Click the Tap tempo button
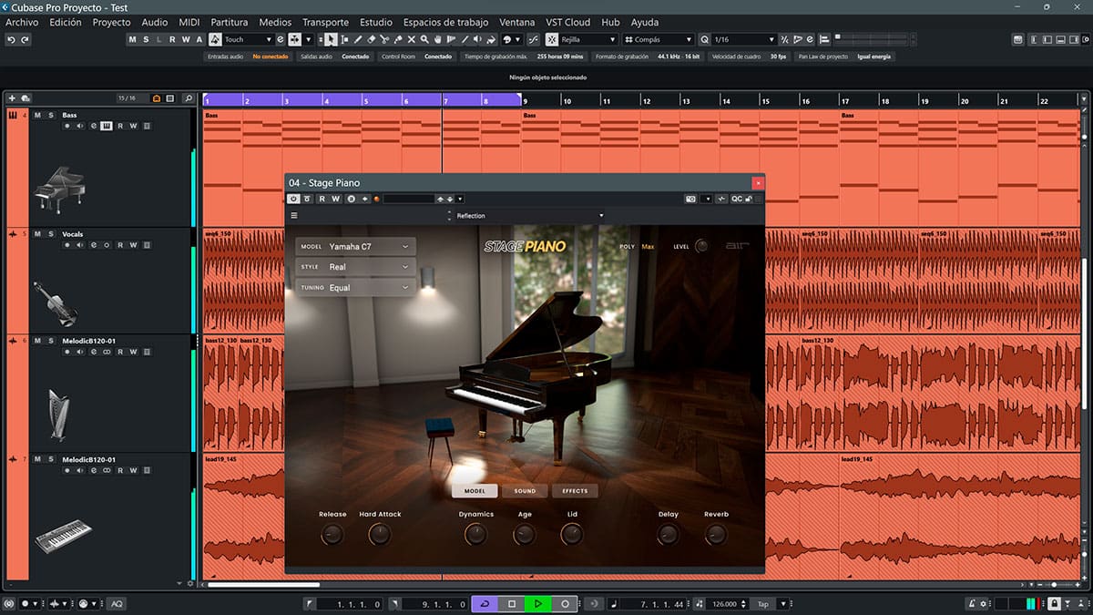 click(x=763, y=604)
